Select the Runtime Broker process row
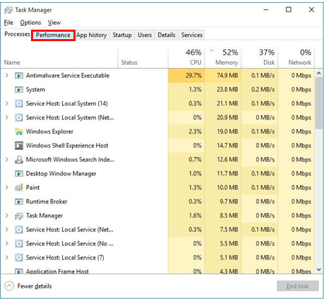 point(159,202)
